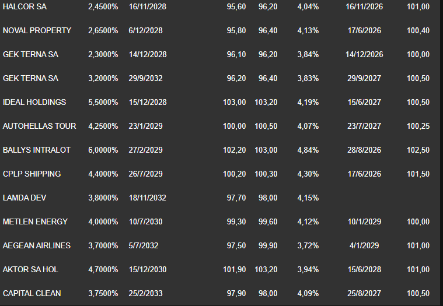Select the CAPITAL CLEAN bond name
The width and height of the screenshot is (443, 306).
[32, 294]
